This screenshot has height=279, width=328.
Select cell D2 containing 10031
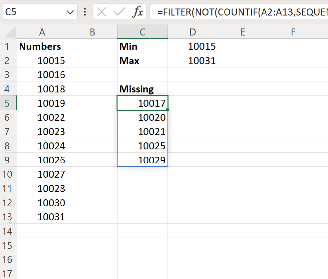point(192,61)
